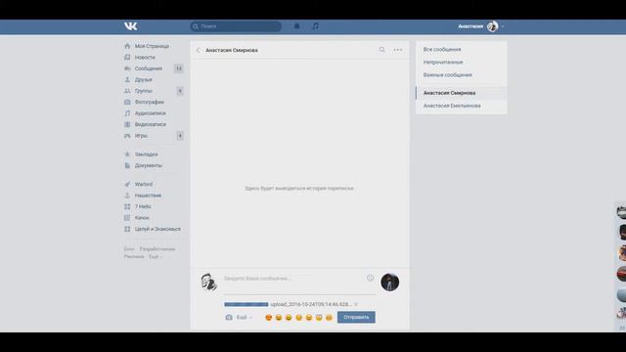Show Важные сообщения filter
Image resolution: width=626 pixels, height=352 pixels.
[448, 75]
